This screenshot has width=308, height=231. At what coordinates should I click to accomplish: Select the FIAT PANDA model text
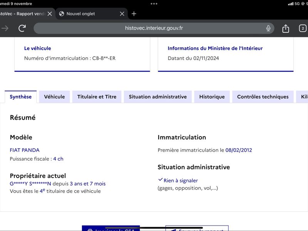(x=25, y=150)
